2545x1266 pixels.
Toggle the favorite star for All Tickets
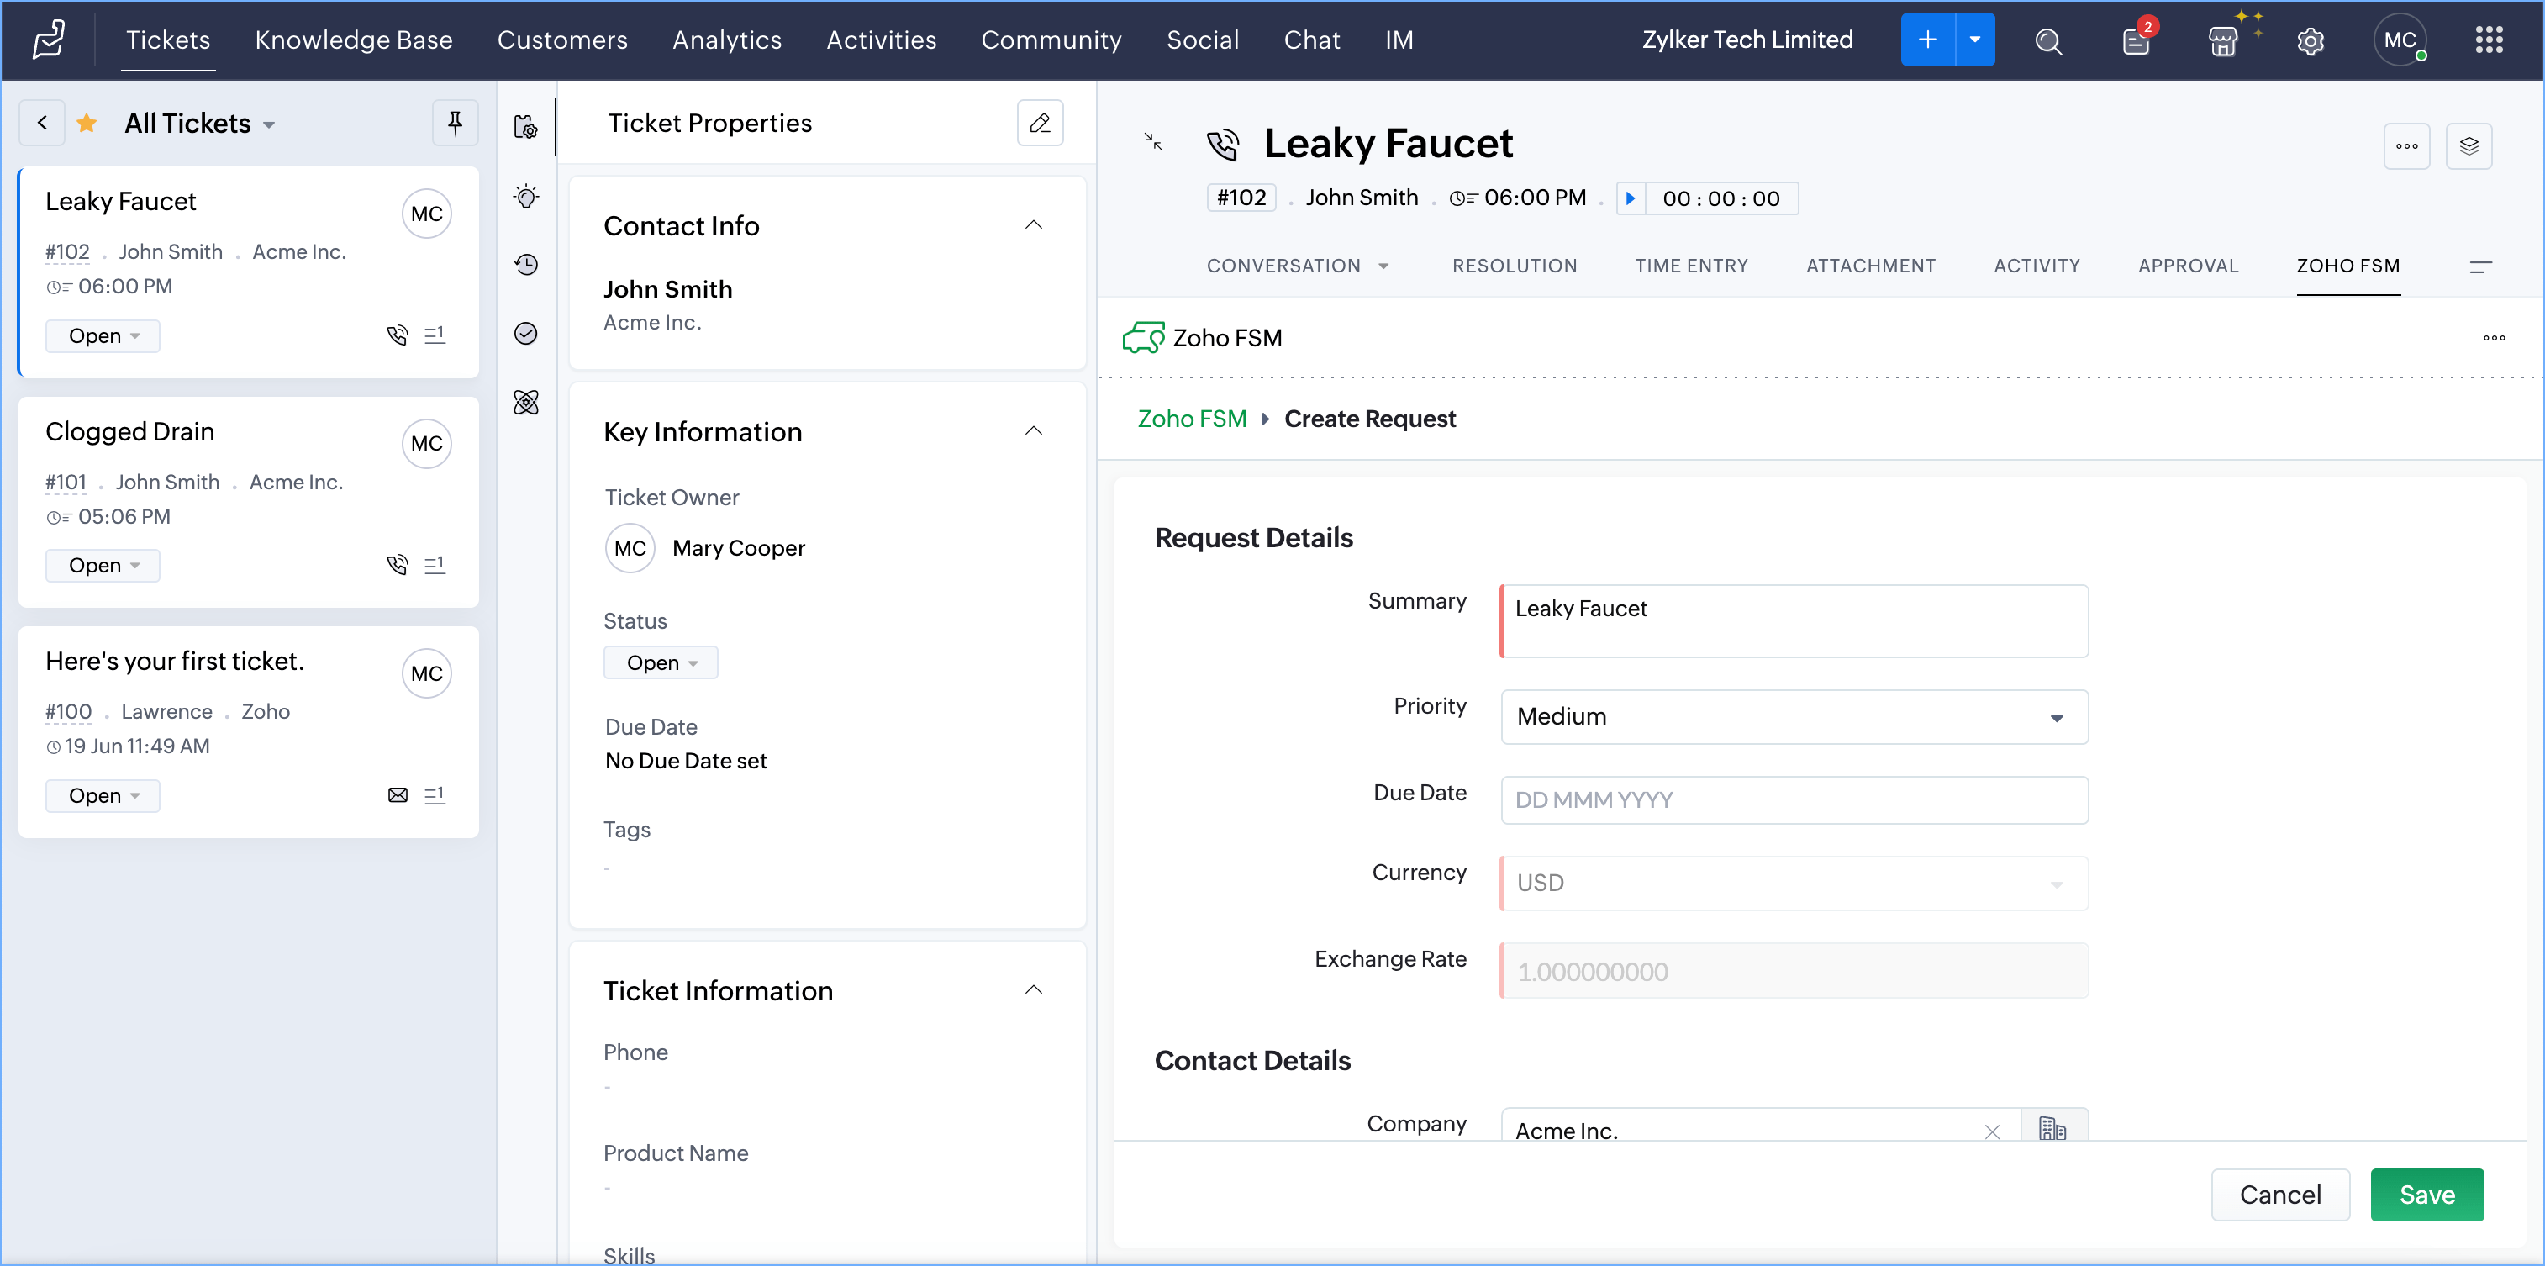click(x=87, y=123)
